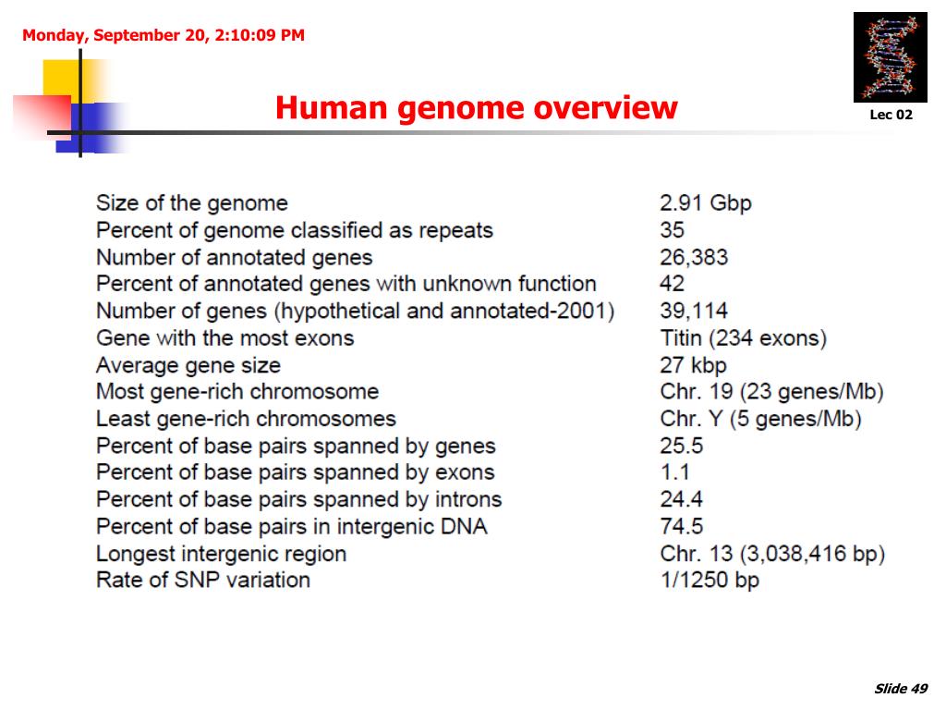Click the 2.91 Gbp value
946x710 pixels.
click(x=706, y=203)
